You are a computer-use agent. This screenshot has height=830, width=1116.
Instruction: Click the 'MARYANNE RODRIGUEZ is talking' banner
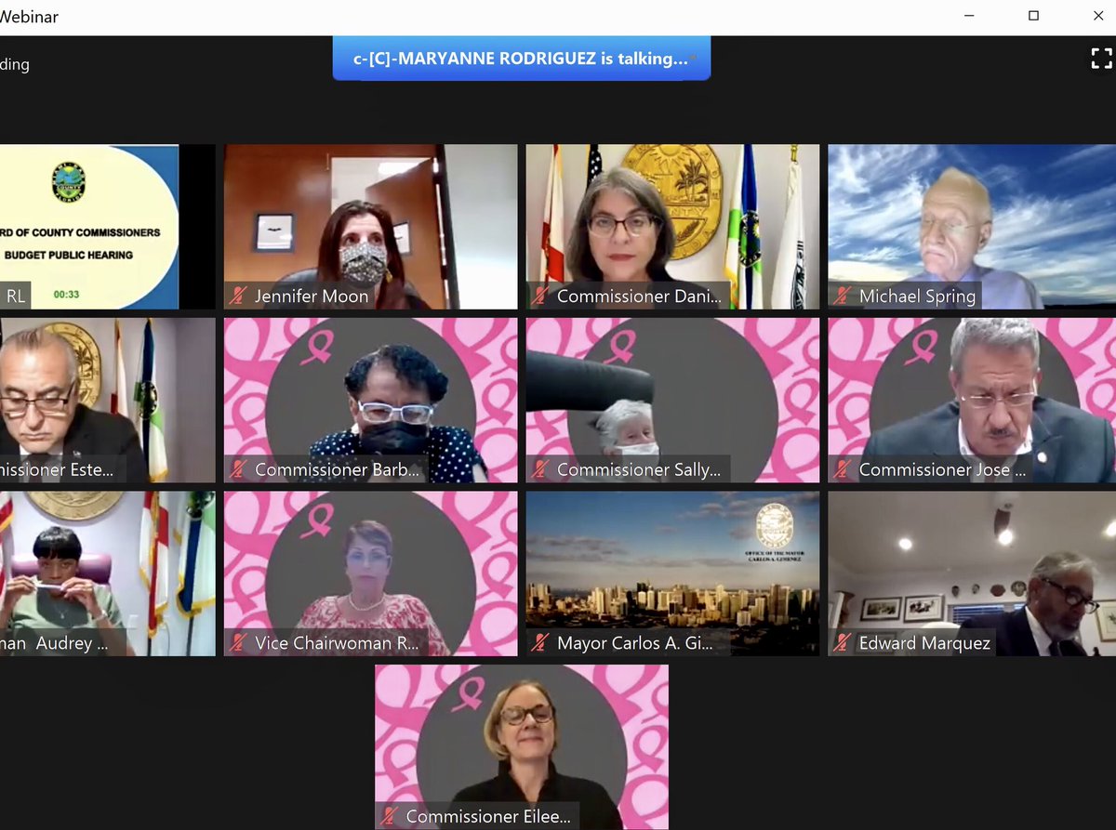click(522, 58)
